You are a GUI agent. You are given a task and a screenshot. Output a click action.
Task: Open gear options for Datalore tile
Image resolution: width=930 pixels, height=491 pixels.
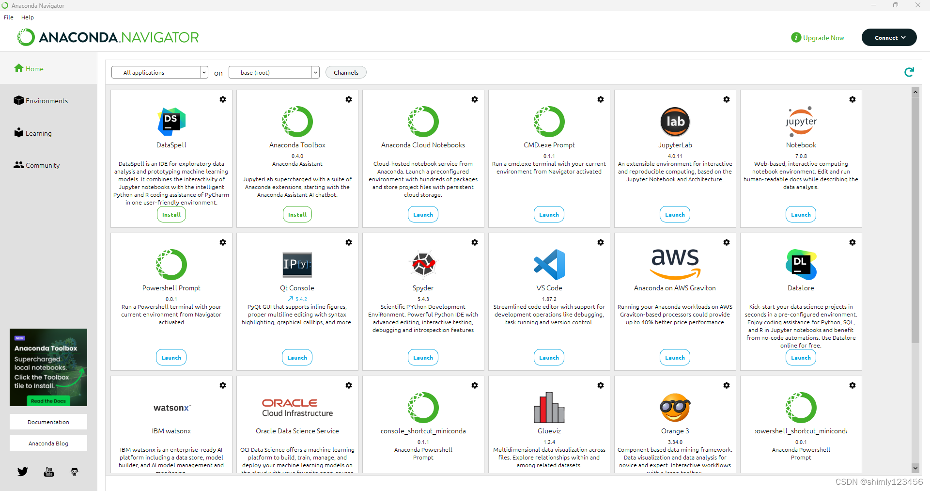point(852,242)
